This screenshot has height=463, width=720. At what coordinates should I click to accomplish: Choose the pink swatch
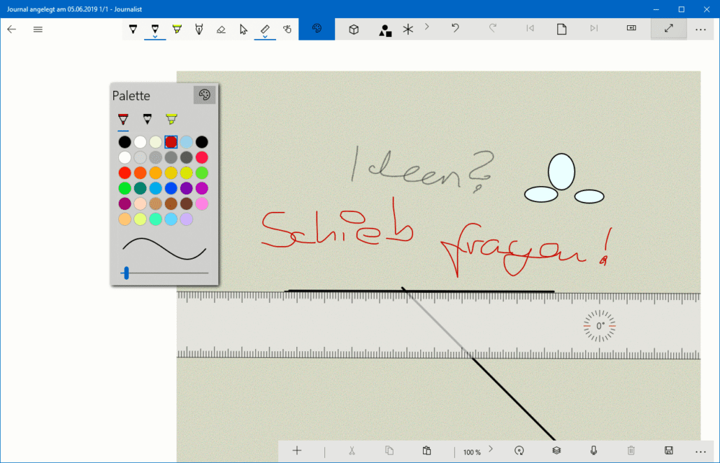pos(201,204)
